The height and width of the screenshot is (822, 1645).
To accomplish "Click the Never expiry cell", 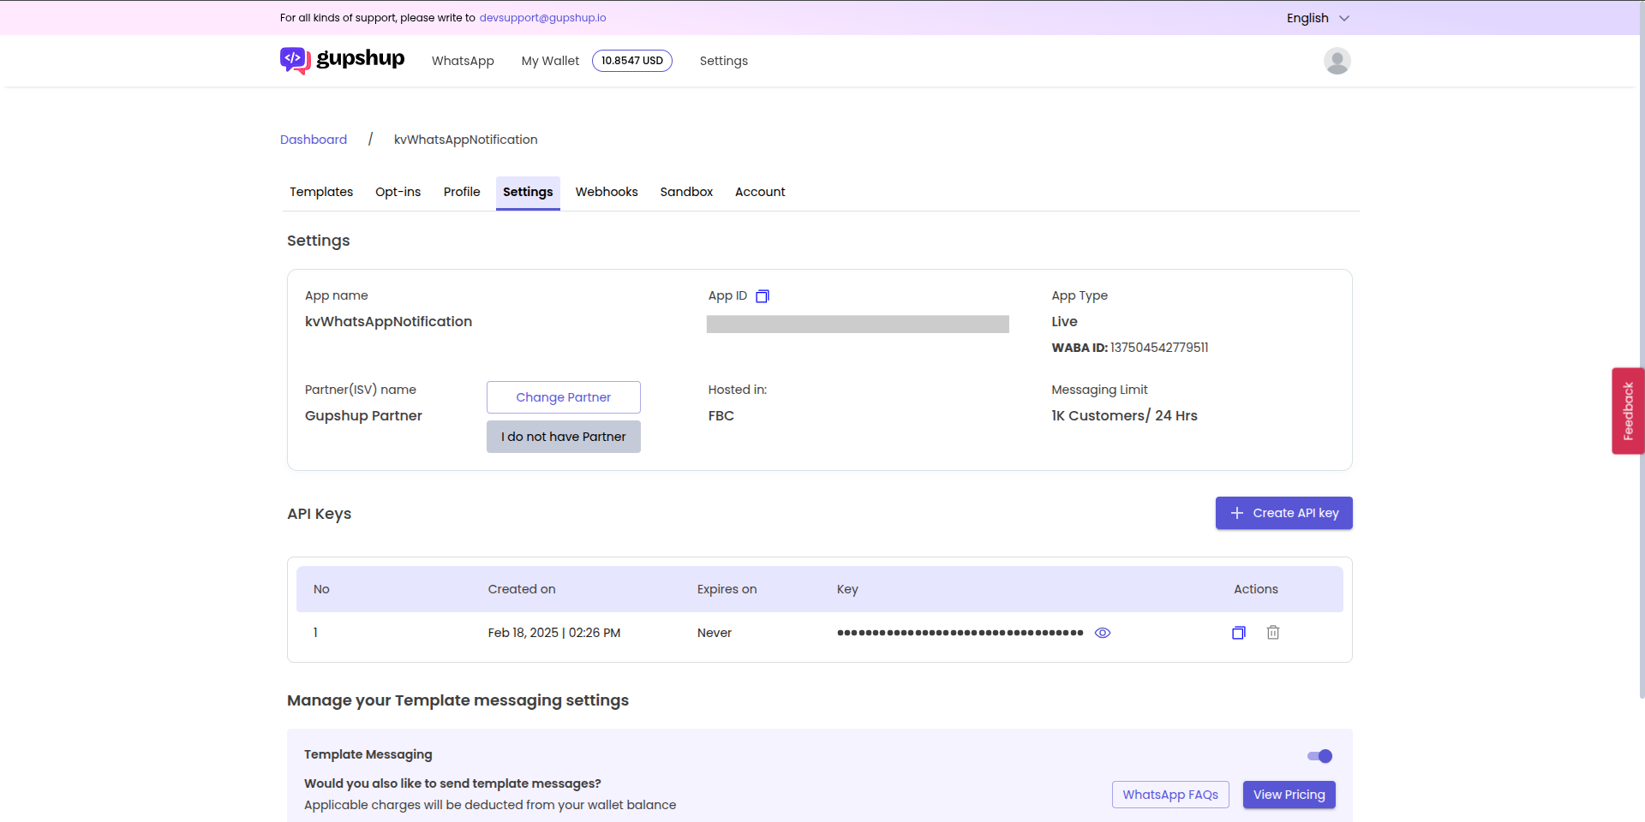I will pyautogui.click(x=715, y=633).
